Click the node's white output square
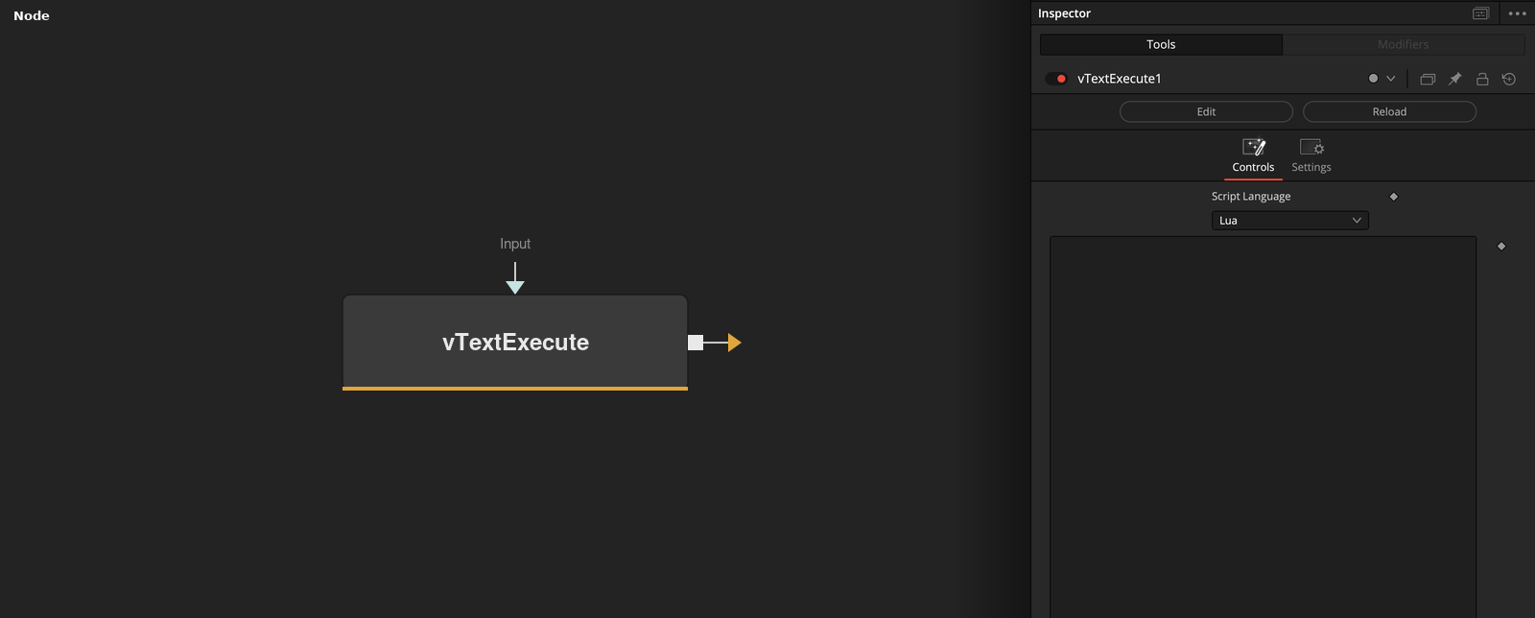 [x=696, y=343]
